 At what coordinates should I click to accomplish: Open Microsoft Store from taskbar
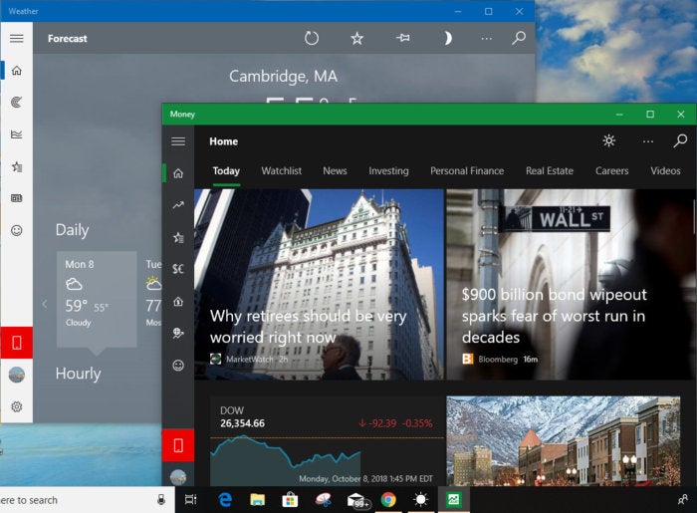290,500
